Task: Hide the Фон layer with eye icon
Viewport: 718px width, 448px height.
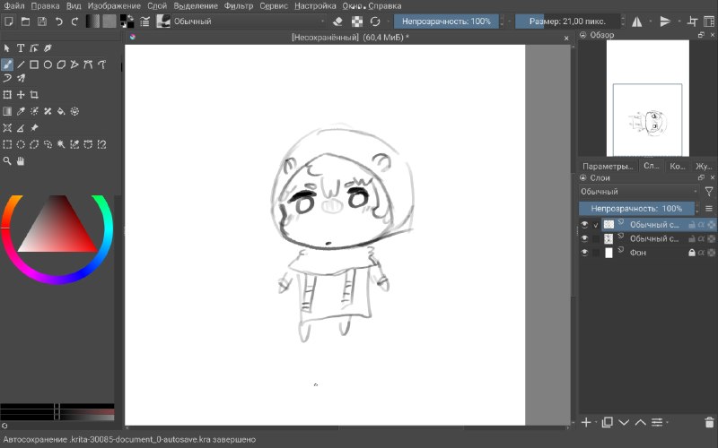Action: [584, 253]
